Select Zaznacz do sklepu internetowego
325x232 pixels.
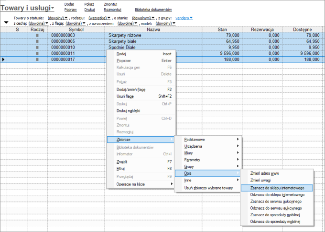277,188
